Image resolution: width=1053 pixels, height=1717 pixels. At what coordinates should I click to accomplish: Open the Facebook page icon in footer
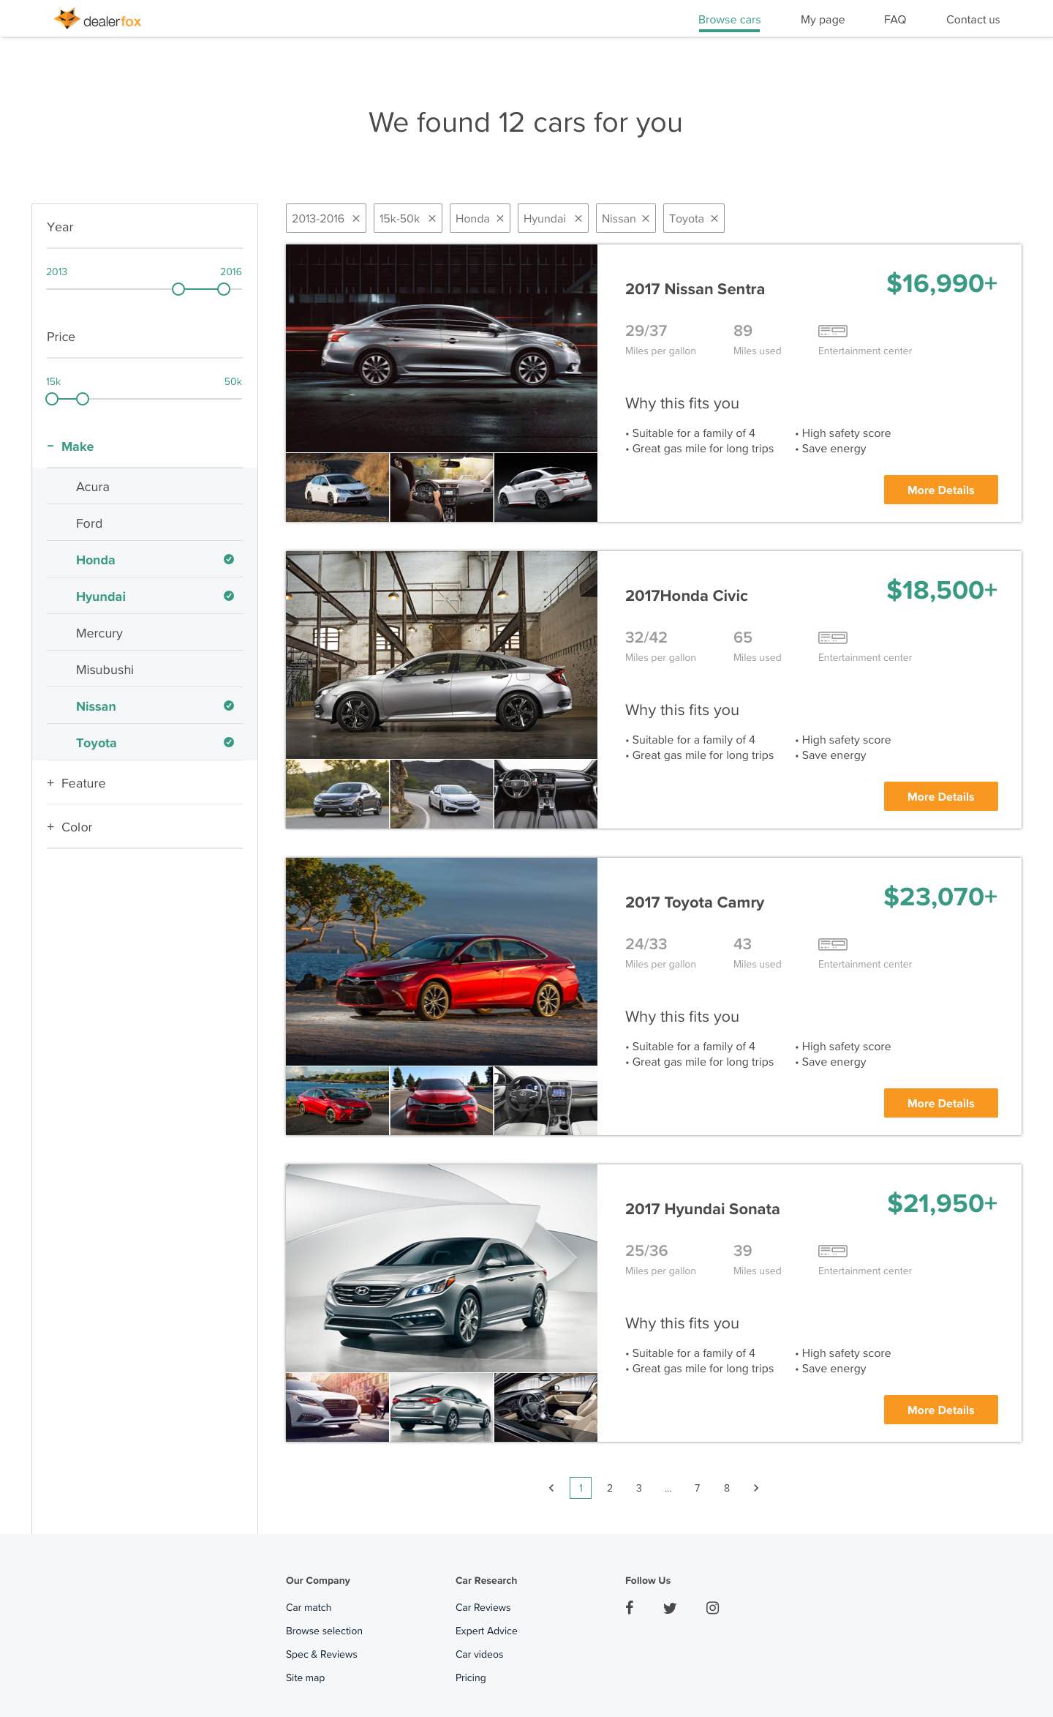(630, 1607)
